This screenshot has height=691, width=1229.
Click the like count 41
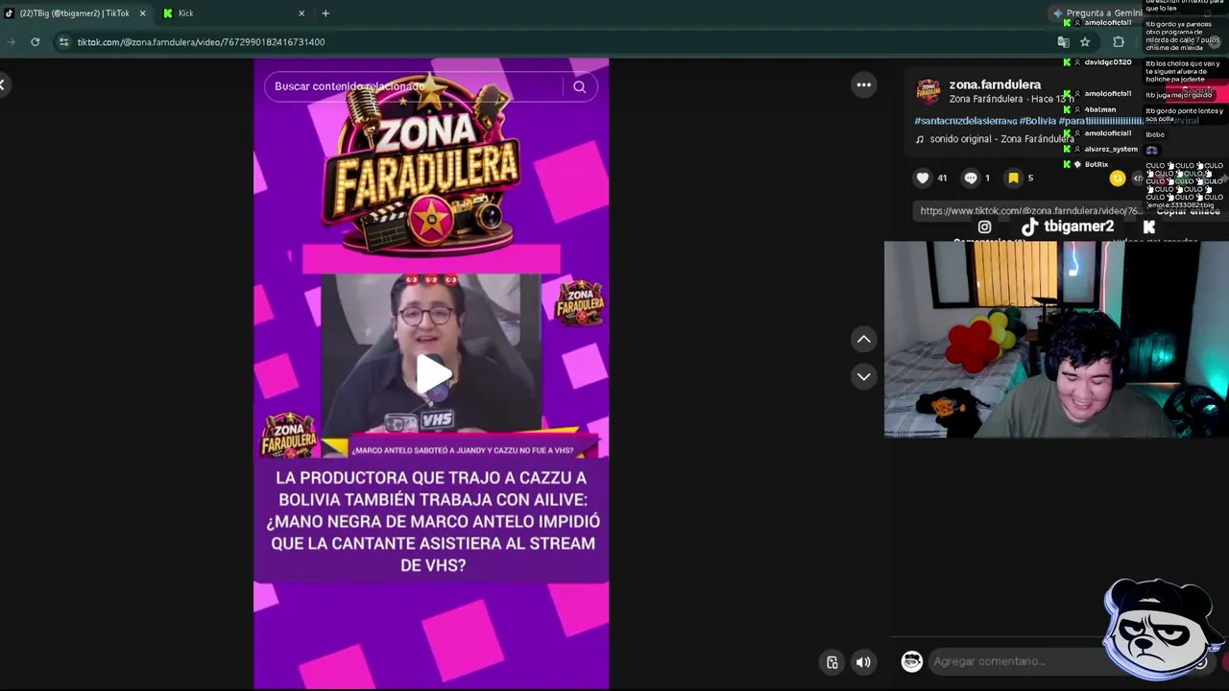tap(942, 178)
